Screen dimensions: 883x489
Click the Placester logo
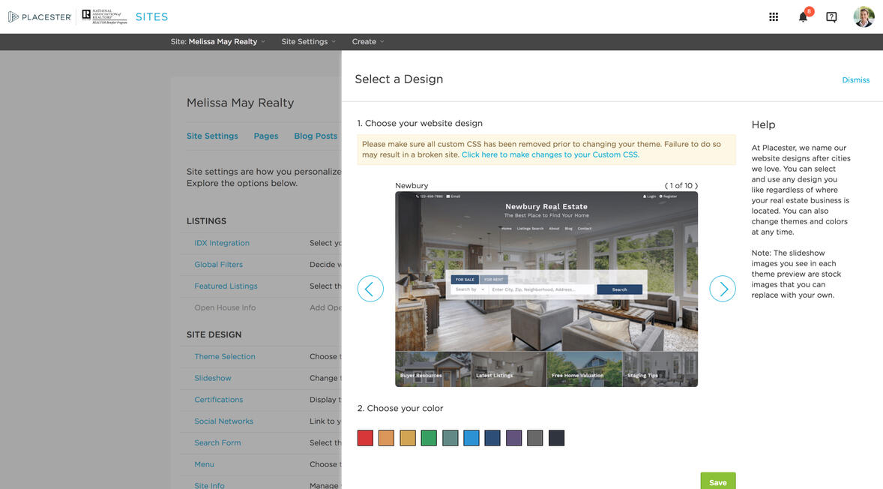tap(39, 16)
